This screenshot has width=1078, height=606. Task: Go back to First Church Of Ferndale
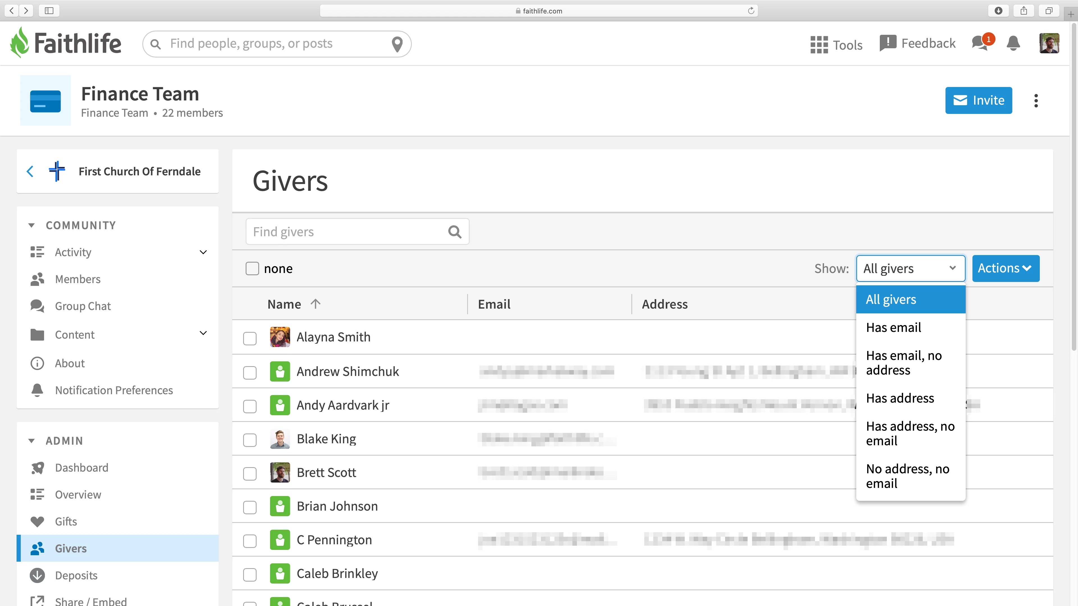coord(30,171)
